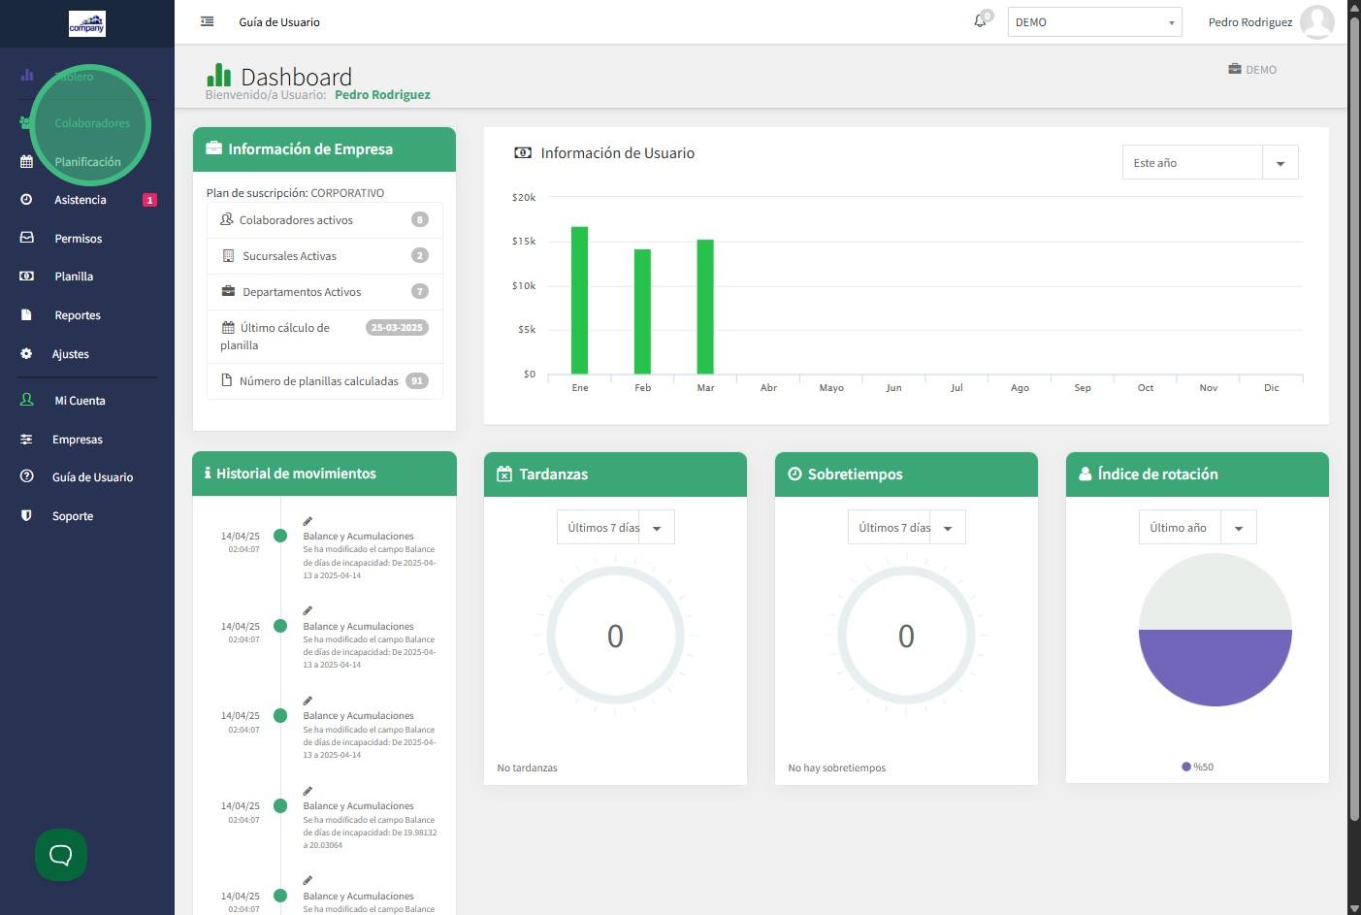1361x915 pixels.
Task: Click the purple legend dot for %50
Action: point(1186,767)
